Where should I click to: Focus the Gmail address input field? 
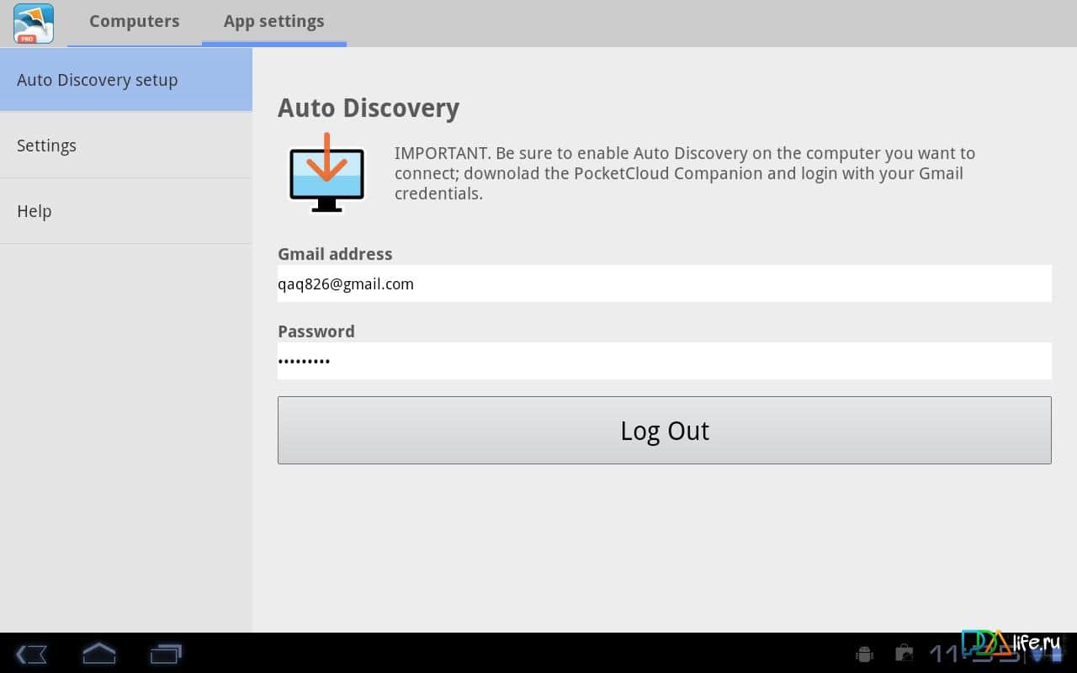(x=664, y=284)
